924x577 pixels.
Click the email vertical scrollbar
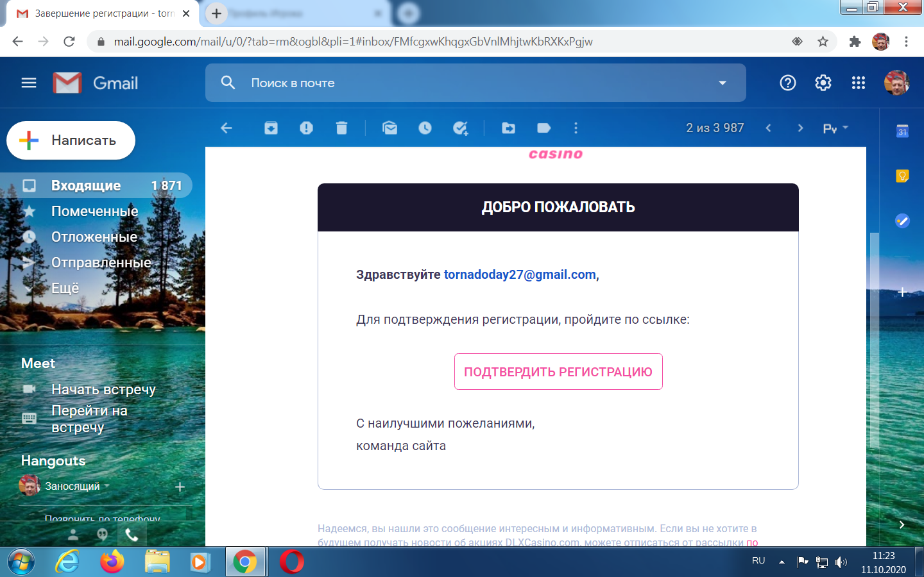coord(874,340)
